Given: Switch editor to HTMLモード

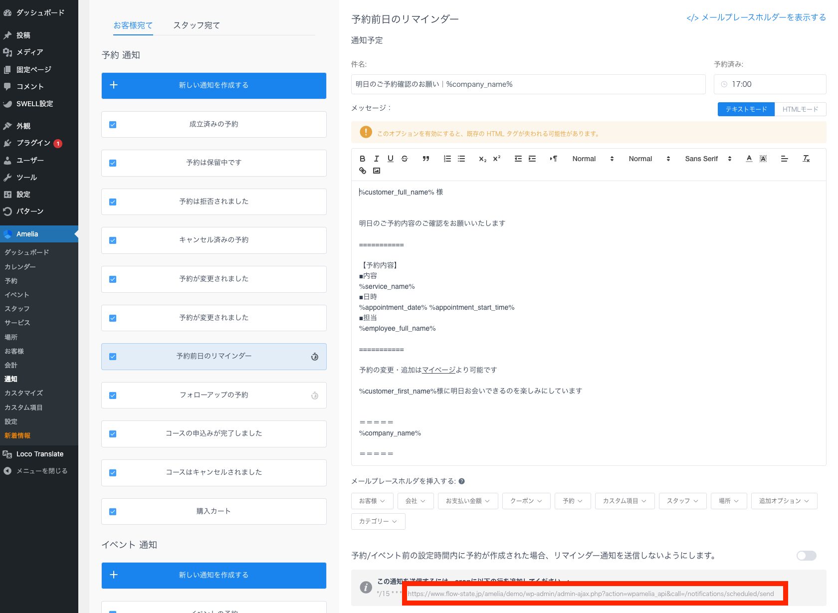Looking at the screenshot, I should (x=800, y=109).
